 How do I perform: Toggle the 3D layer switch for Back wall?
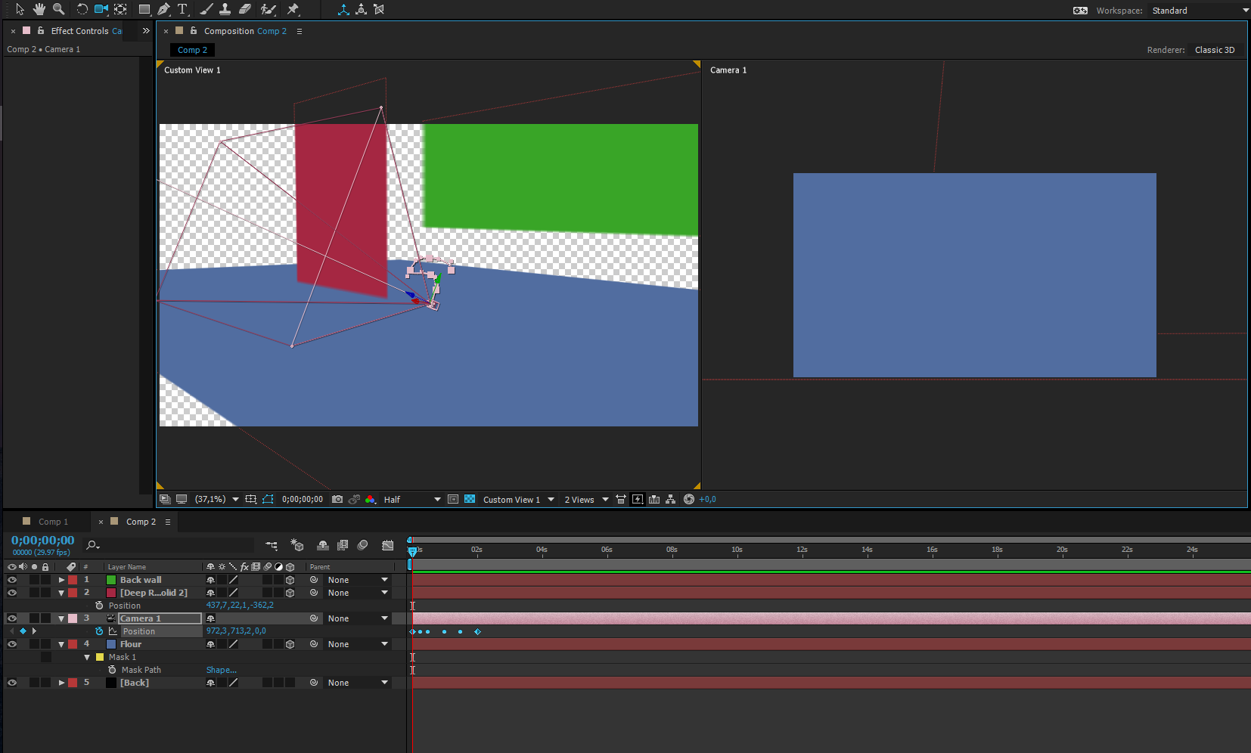coord(290,580)
